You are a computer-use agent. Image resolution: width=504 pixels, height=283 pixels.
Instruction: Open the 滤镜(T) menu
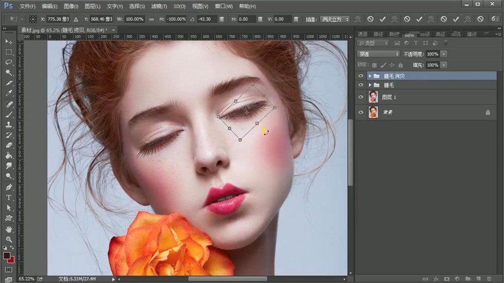point(159,6)
